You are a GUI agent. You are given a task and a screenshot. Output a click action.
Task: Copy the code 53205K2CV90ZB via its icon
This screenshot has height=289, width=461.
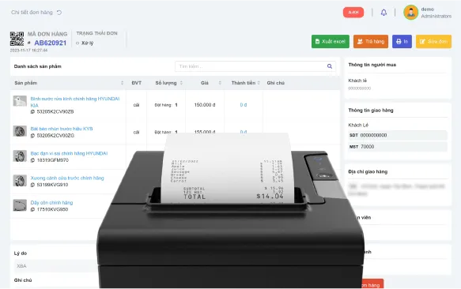tap(32, 111)
